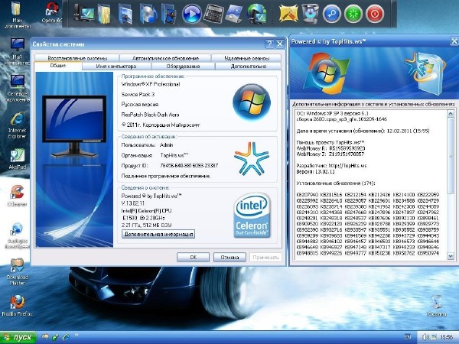The width and height of the screenshot is (459, 344).
Task: Select the Auslogics BoostSpeed desktop shortcut
Action: 17,235
